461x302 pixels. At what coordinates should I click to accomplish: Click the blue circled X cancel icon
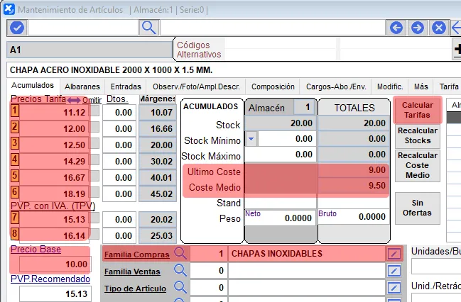tap(439, 28)
